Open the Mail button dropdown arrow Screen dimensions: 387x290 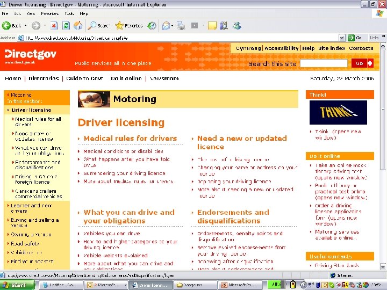coord(172,25)
